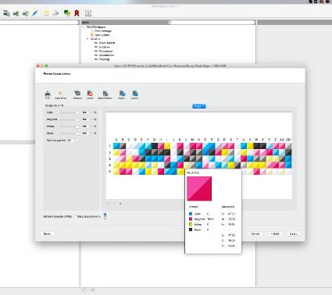The height and width of the screenshot is (295, 332).
Task: Click the Import icon in the dialog toolbar
Action: [122, 94]
